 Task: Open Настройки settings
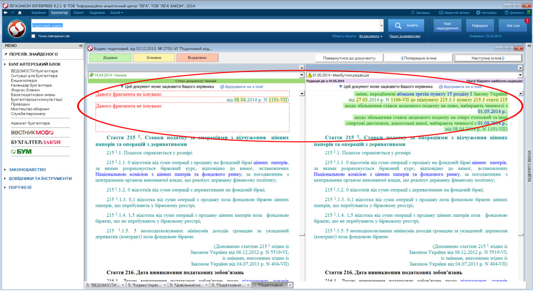tap(486, 12)
